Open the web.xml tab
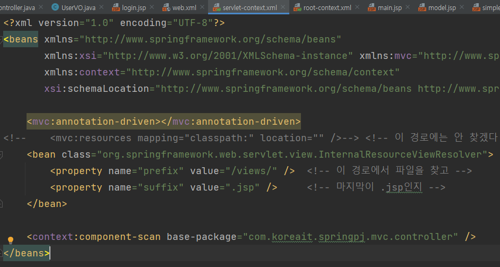 coord(184,7)
